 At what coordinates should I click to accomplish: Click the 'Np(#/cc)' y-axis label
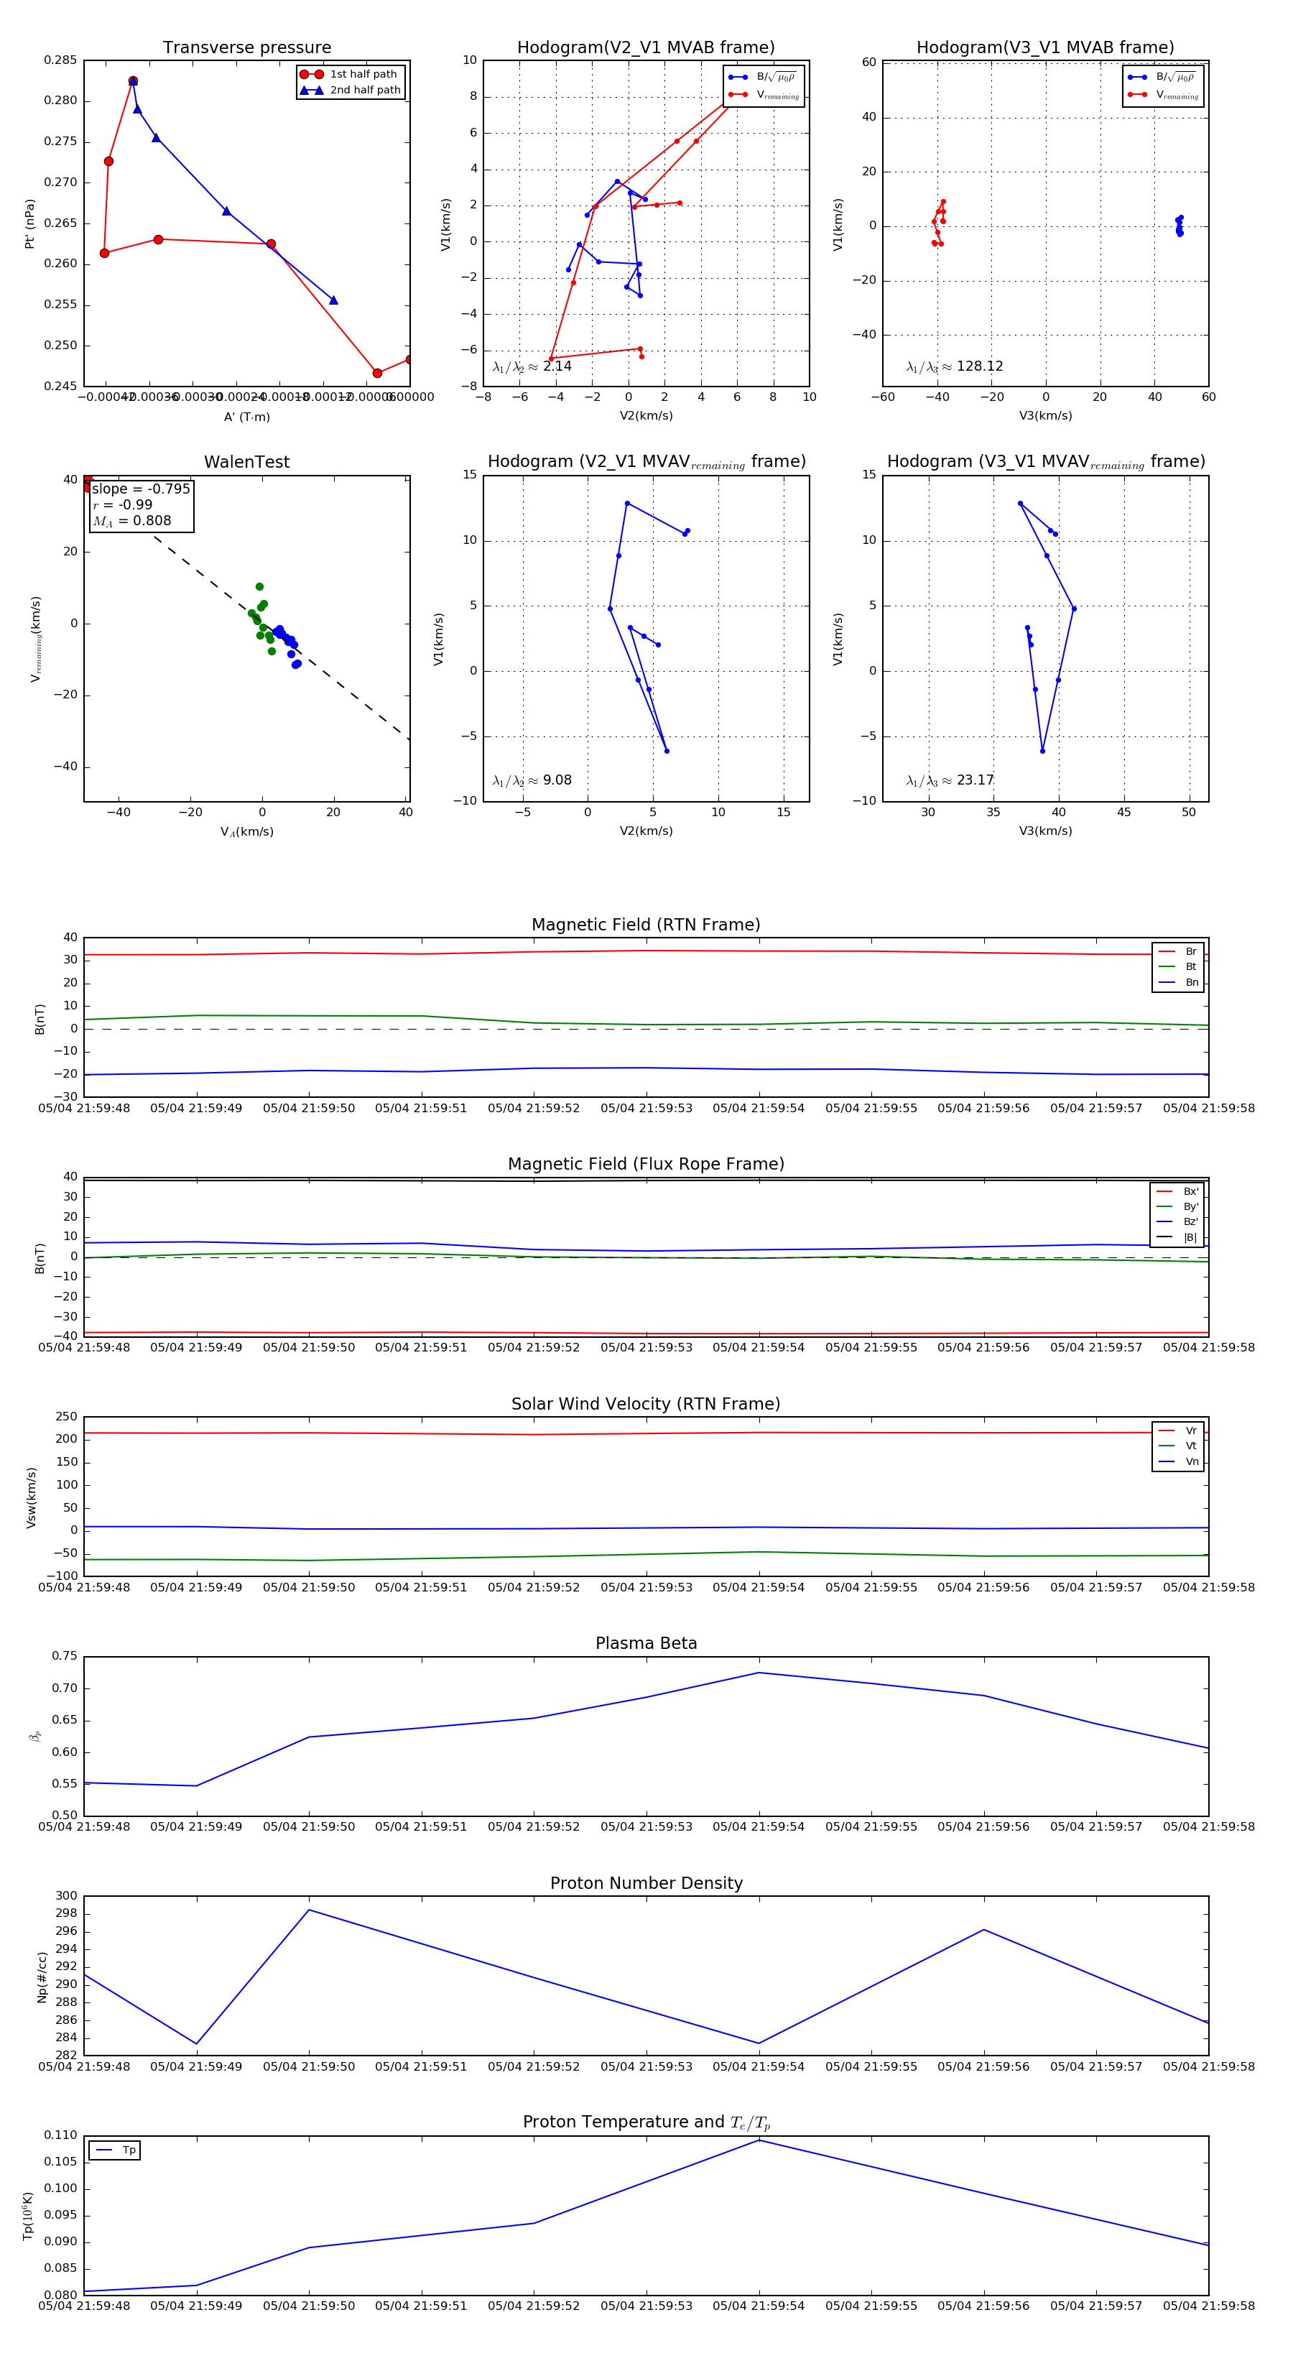[42, 1977]
